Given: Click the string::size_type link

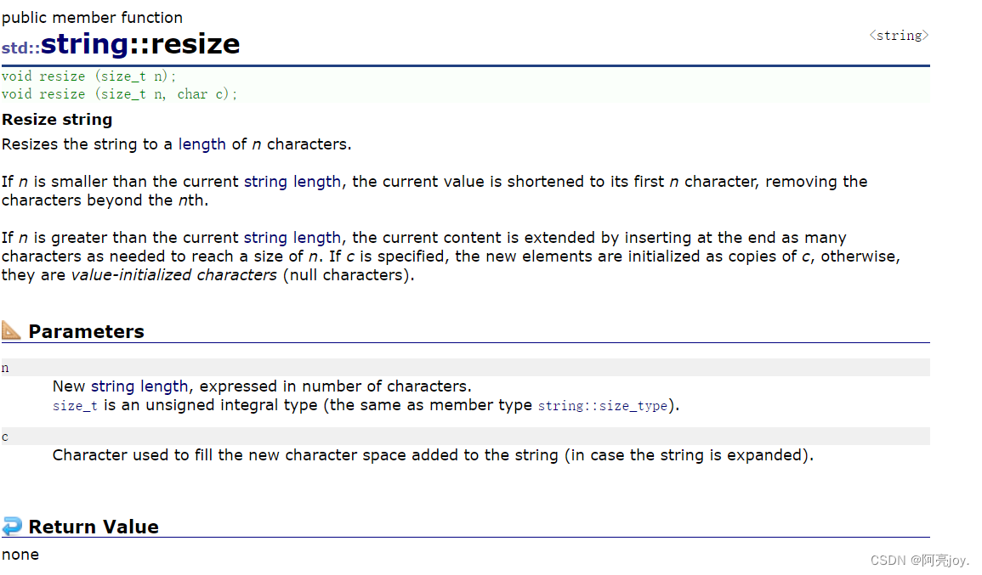Looking at the screenshot, I should tap(603, 406).
